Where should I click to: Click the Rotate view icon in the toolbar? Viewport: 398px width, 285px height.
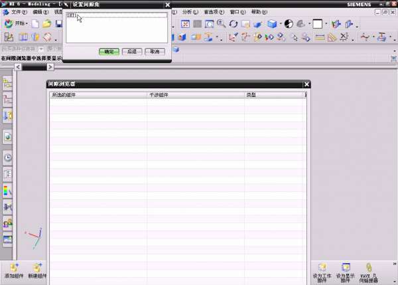[x=233, y=24]
